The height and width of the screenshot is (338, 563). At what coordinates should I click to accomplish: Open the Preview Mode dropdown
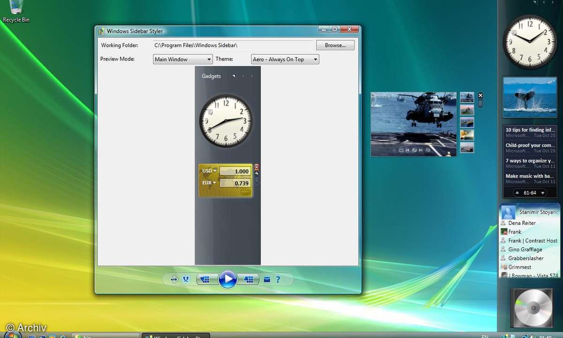(x=183, y=59)
